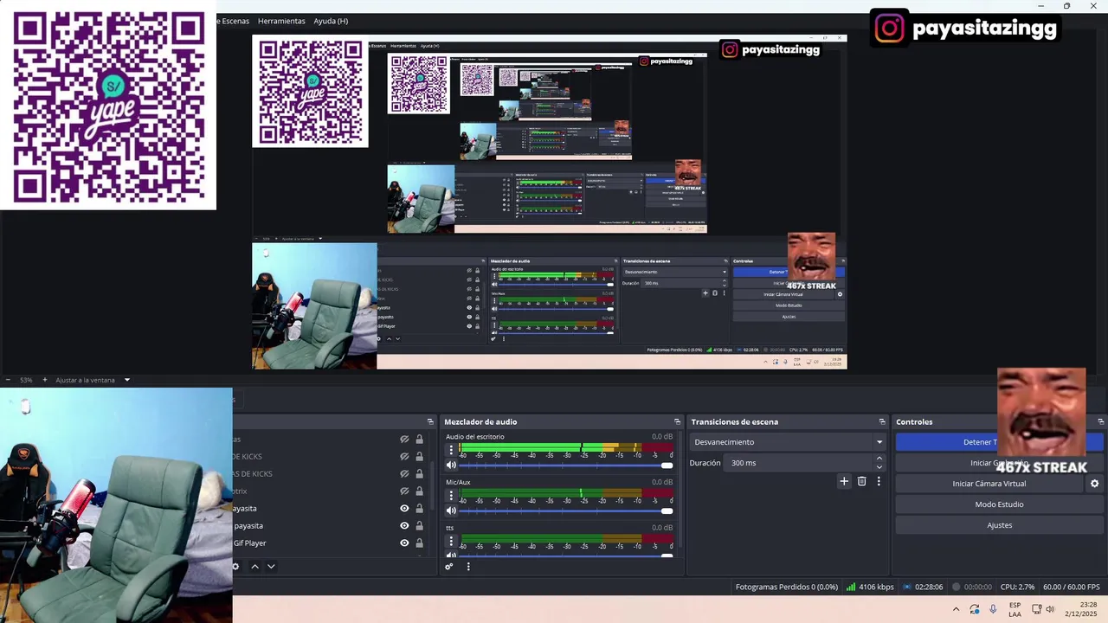Enable Modo Estudio
Image resolution: width=1108 pixels, height=623 pixels.
[x=999, y=504]
